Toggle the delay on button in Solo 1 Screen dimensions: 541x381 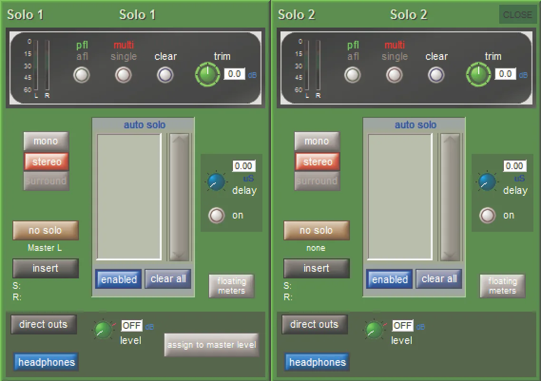coord(216,216)
